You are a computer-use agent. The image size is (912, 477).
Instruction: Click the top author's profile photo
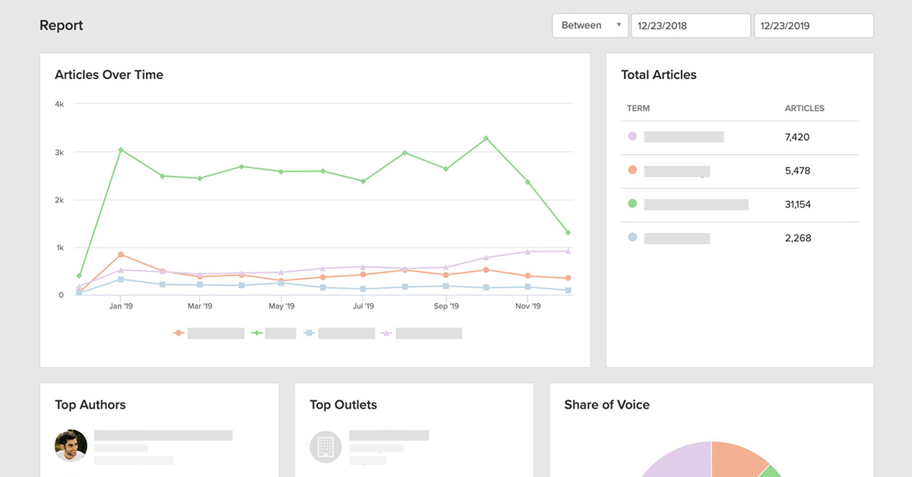[x=71, y=446]
